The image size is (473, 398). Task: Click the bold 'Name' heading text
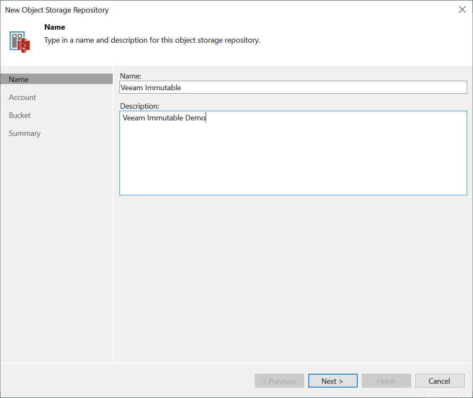(55, 27)
